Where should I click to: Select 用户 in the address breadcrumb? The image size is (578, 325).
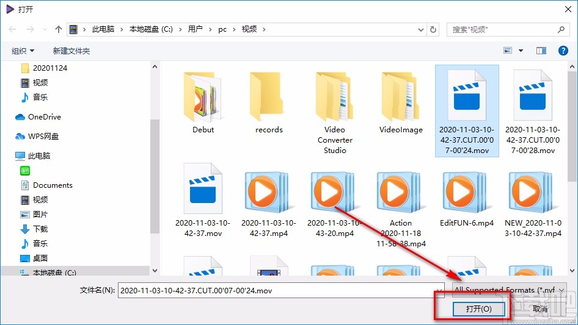pos(195,29)
